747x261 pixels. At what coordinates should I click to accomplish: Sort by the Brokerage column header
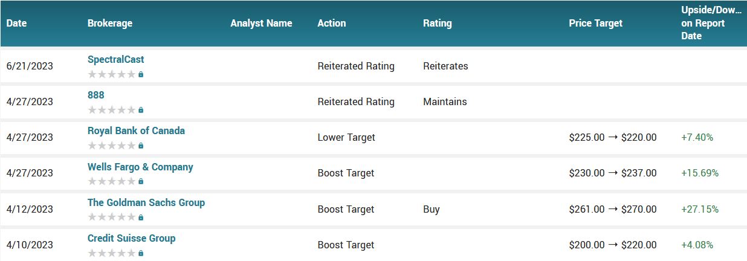(x=110, y=24)
